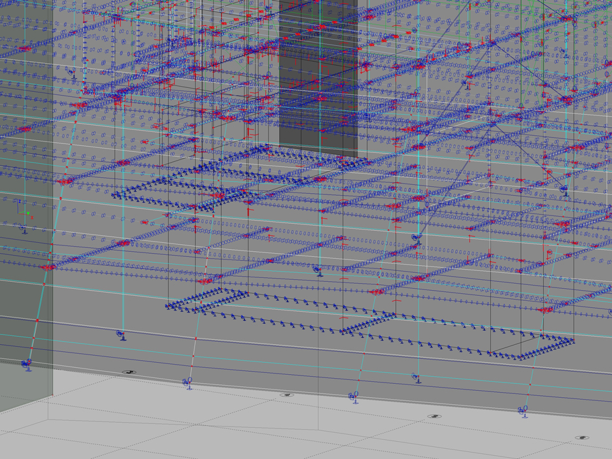Select the third inclined column's base support from left
Image resolution: width=612 pixels, height=459 pixels.
(354, 397)
